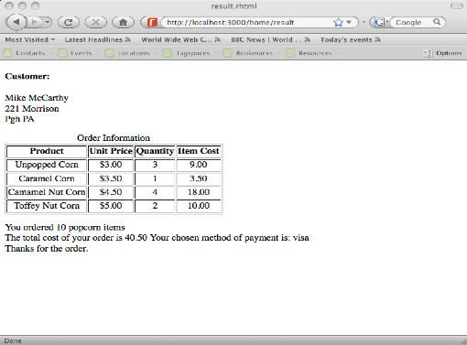The width and height of the screenshot is (467, 345).
Task: Click the red site identity icon
Action: 152,22
